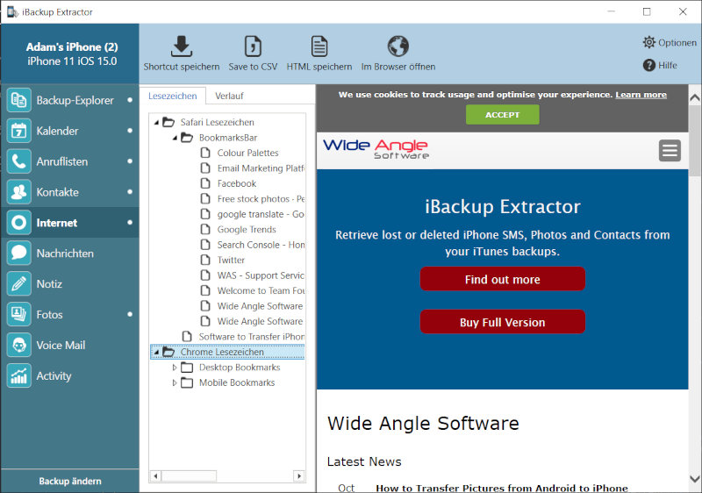Click the Im Browser öffnen globe icon
Viewport: 702px width, 493px height.
click(398, 46)
